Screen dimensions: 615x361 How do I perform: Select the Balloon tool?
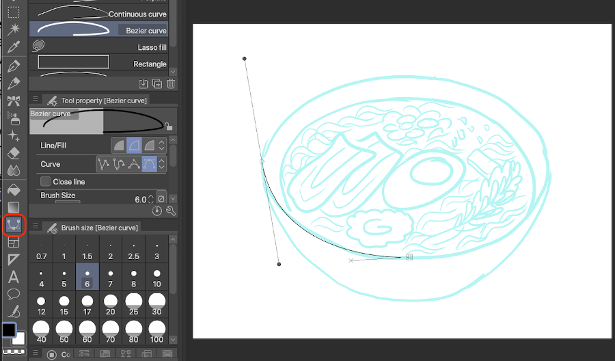tap(14, 294)
